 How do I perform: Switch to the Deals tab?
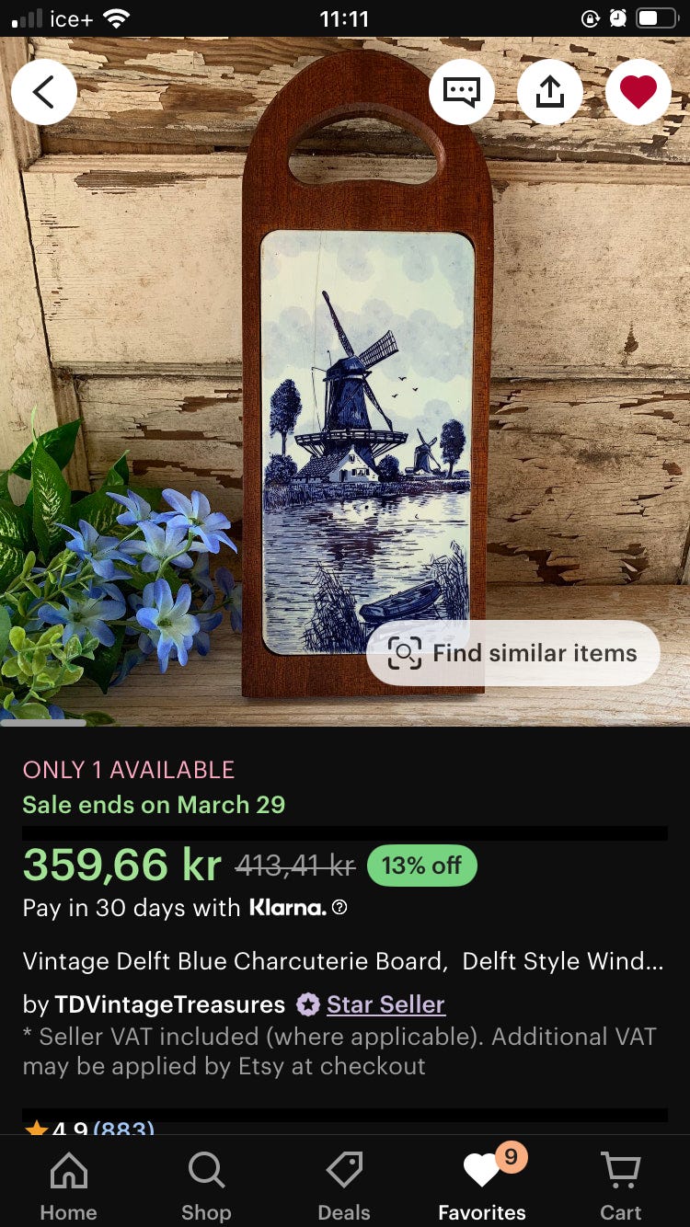click(344, 1187)
